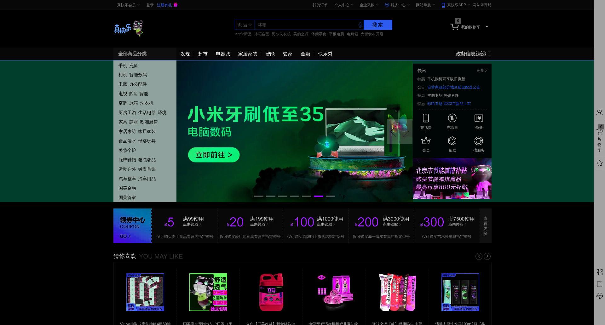Open the 北京市节能减排补贴 promo banner

[452, 179]
